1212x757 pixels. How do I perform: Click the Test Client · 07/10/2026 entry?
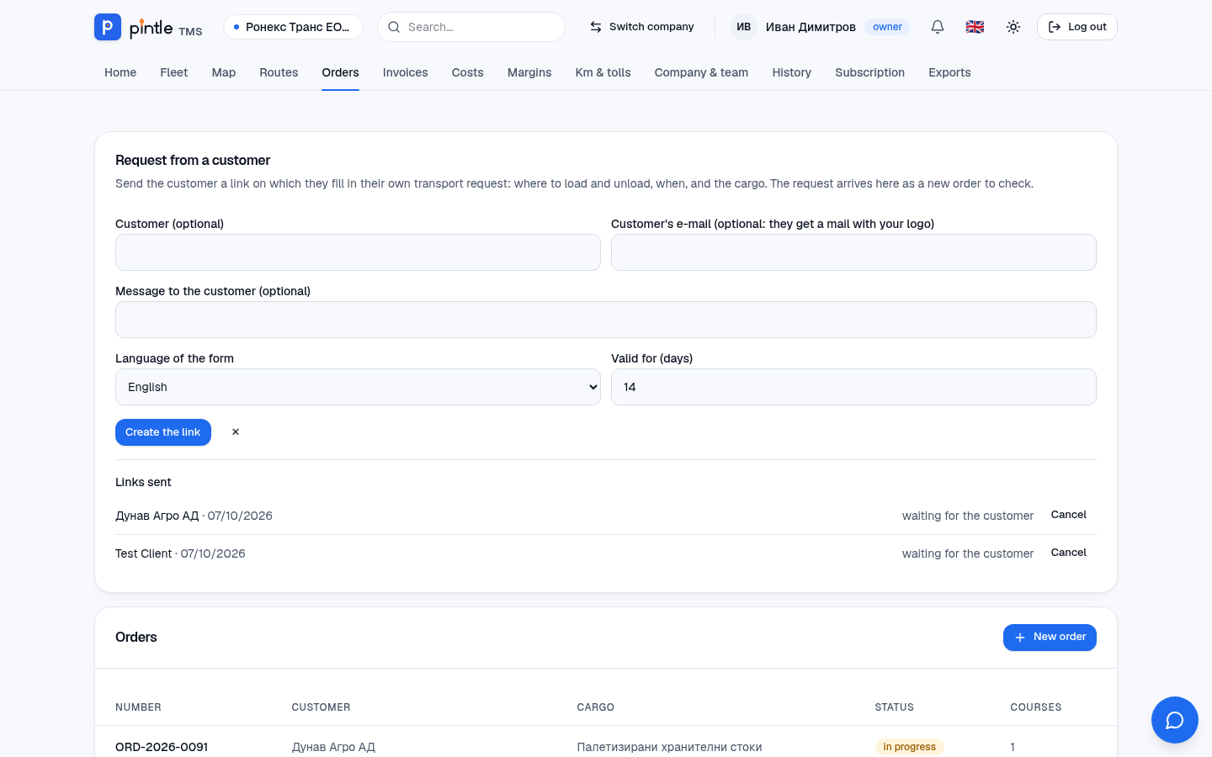coord(180,553)
